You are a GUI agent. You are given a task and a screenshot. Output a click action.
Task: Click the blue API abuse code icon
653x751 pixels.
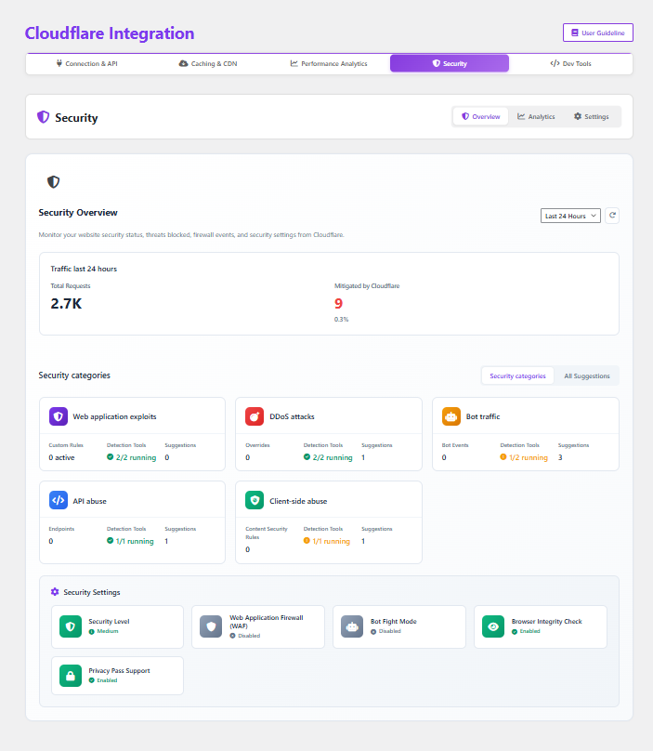click(x=59, y=500)
